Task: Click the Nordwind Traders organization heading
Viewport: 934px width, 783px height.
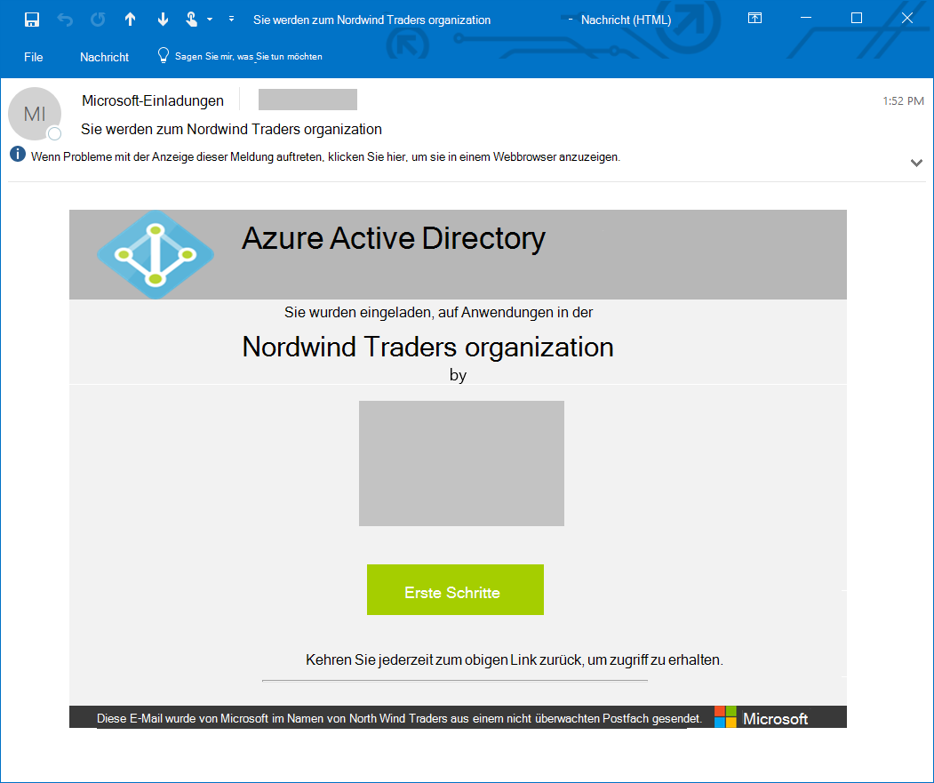Action: (427, 348)
